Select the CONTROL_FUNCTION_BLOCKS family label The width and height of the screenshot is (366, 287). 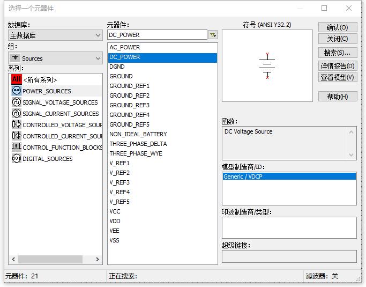[x=62, y=148]
